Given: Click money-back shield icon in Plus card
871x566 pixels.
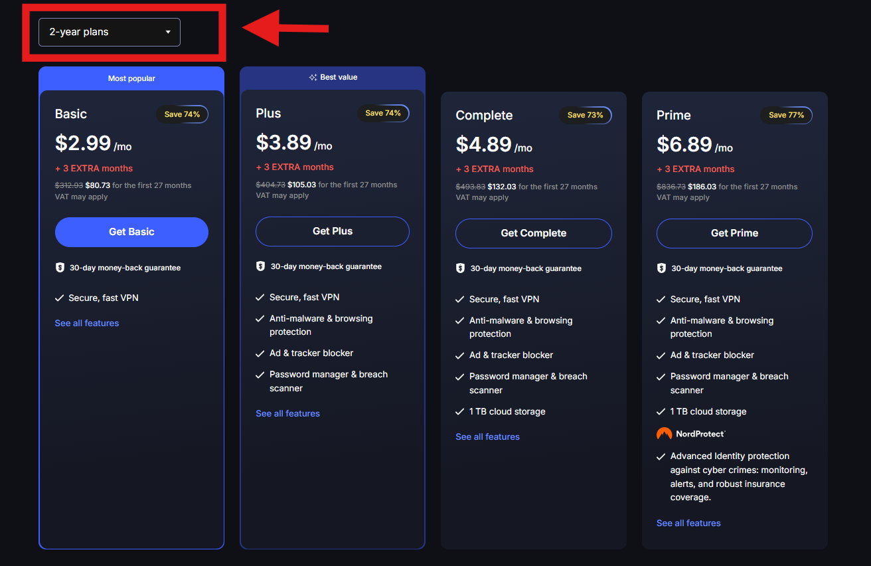Looking at the screenshot, I should coord(261,266).
